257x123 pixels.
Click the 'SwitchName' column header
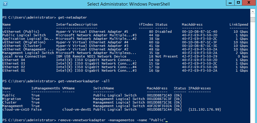104,88
